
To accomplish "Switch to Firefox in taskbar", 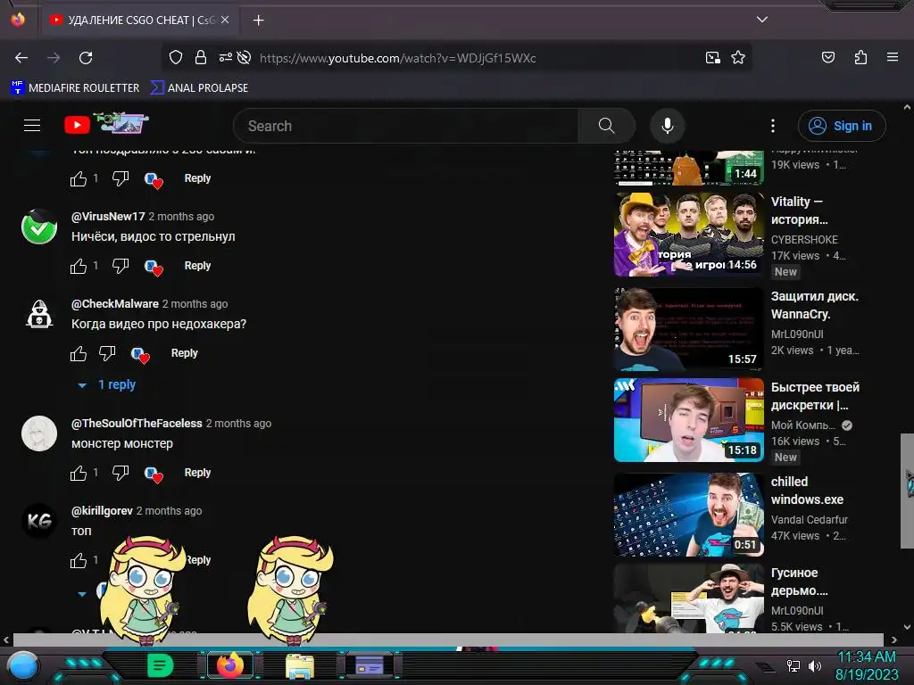I will tap(229, 665).
